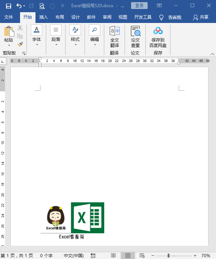Click the 共享 share button

click(201, 17)
